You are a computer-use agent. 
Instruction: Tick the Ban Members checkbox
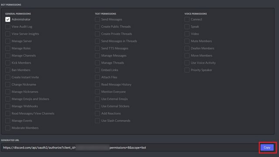(x=8, y=70)
